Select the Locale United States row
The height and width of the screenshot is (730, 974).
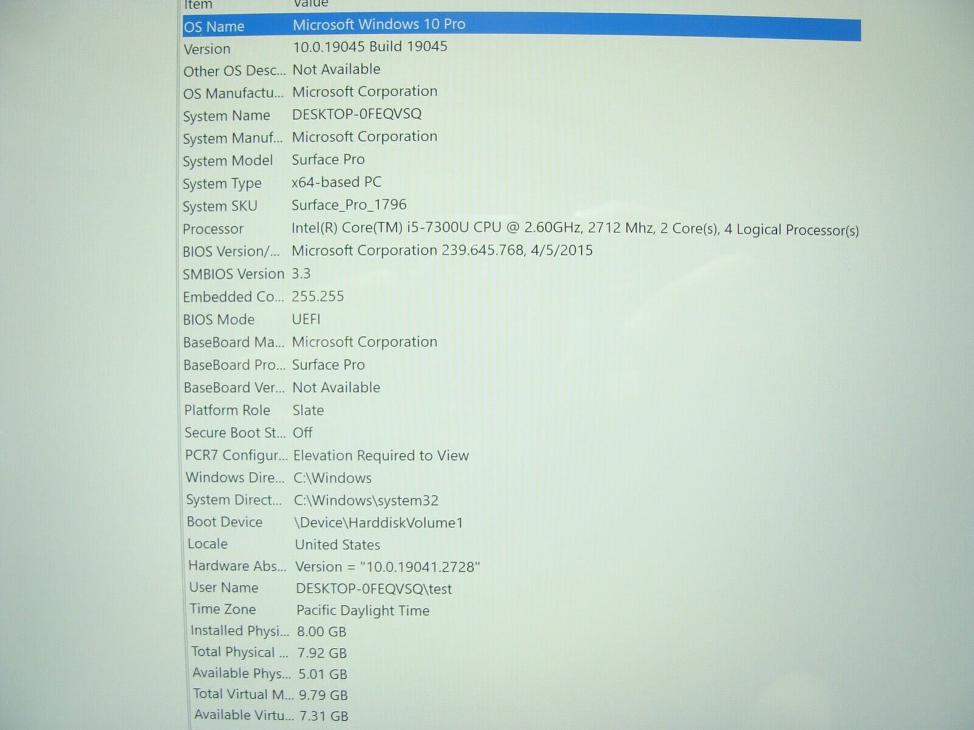(522, 544)
